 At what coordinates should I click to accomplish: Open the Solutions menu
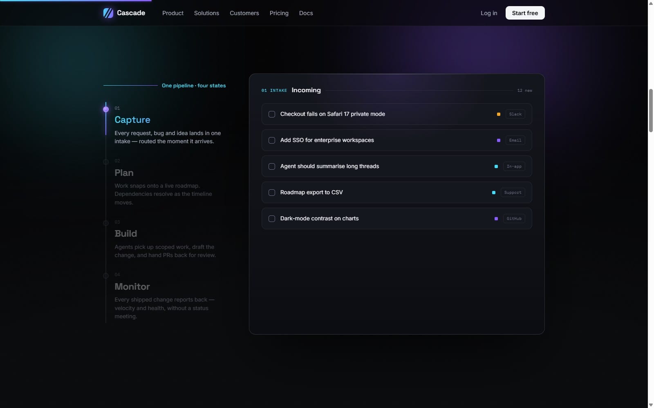point(206,13)
